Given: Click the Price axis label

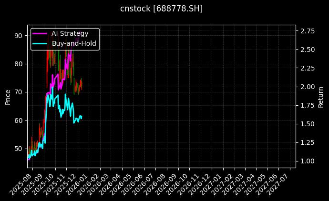Looking at the screenshot, I should coord(8,97).
